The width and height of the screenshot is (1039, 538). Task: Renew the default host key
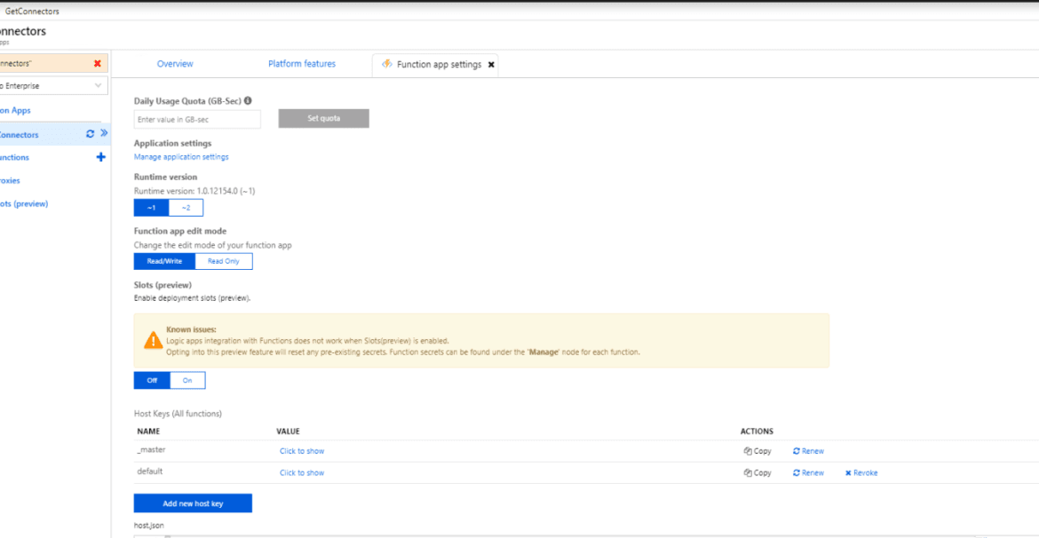[808, 473]
